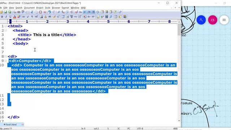Maximize the EditPlus window
This screenshot has height=130, width=231.
click(x=167, y=3)
